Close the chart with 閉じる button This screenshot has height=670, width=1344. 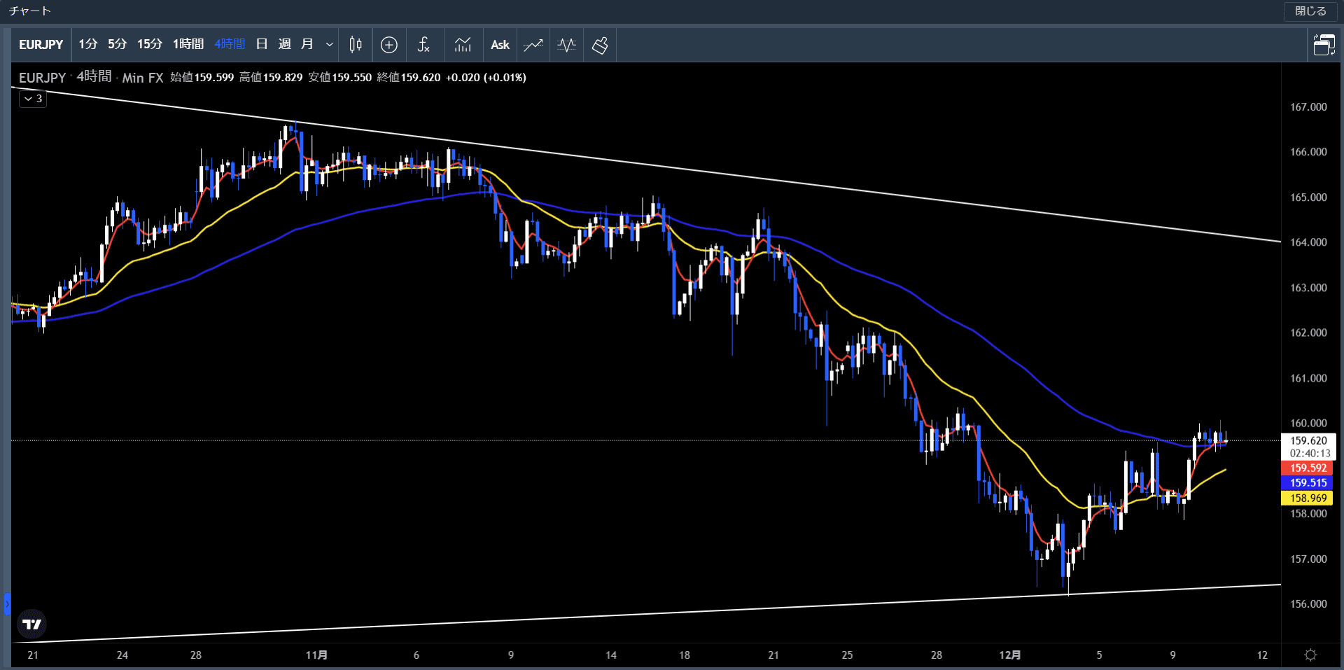click(1310, 11)
